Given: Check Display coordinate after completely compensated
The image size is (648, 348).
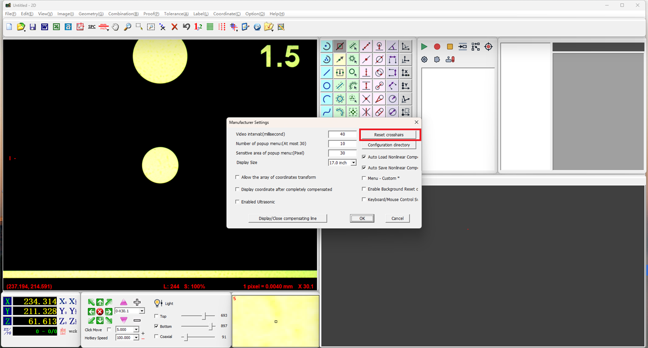Looking at the screenshot, I should (x=237, y=189).
